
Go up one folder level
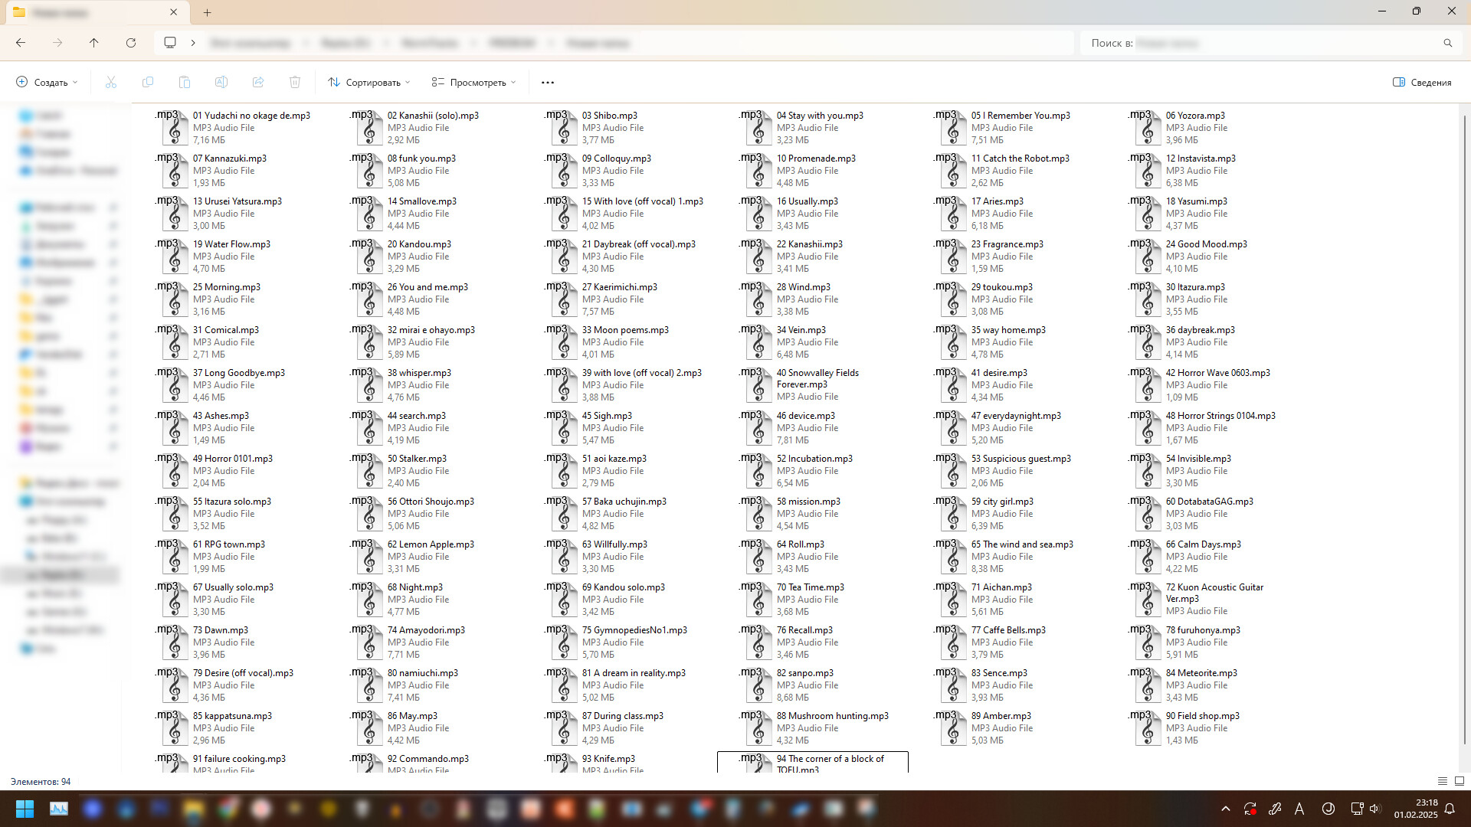(94, 43)
